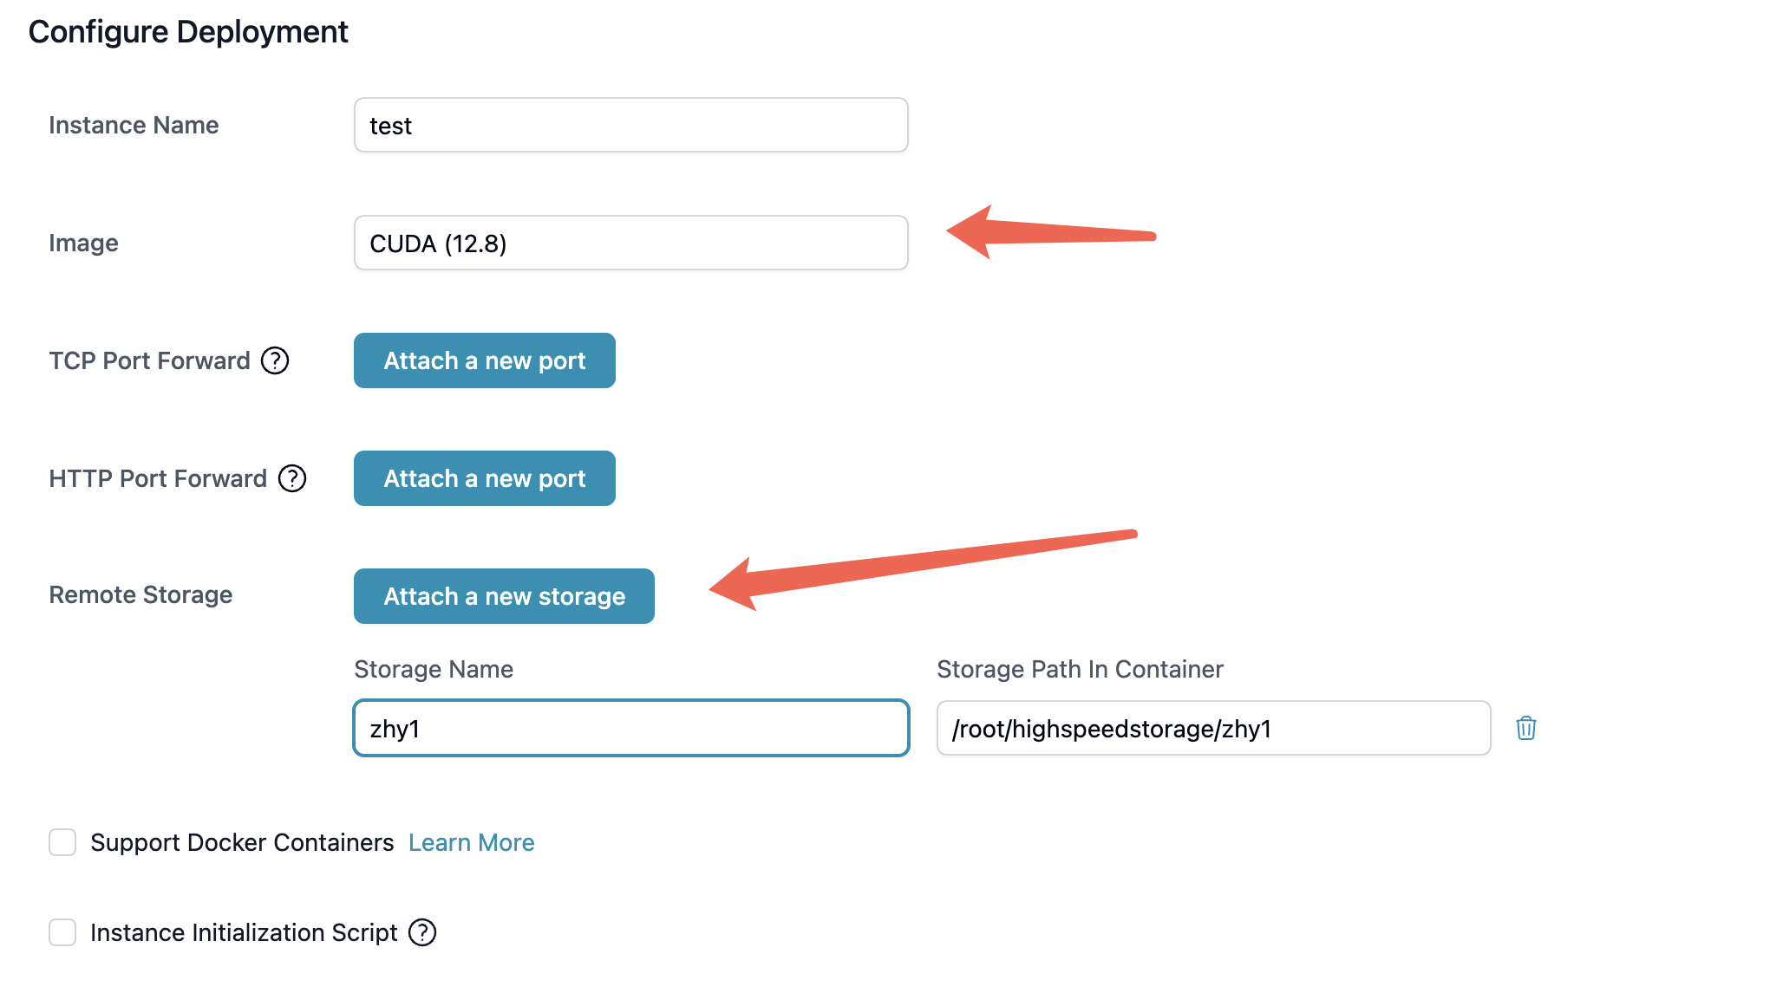The image size is (1783, 993).
Task: Click the Configure Deployment heading
Action: coord(188,32)
